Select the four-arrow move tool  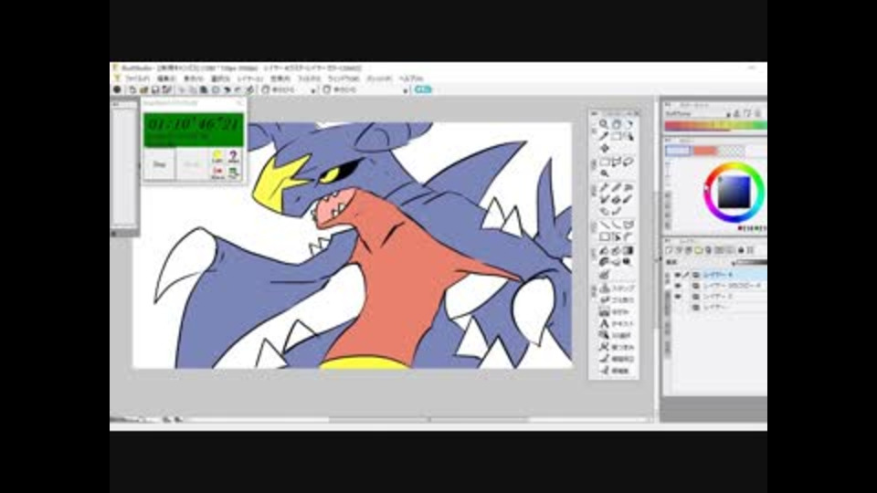click(604, 149)
